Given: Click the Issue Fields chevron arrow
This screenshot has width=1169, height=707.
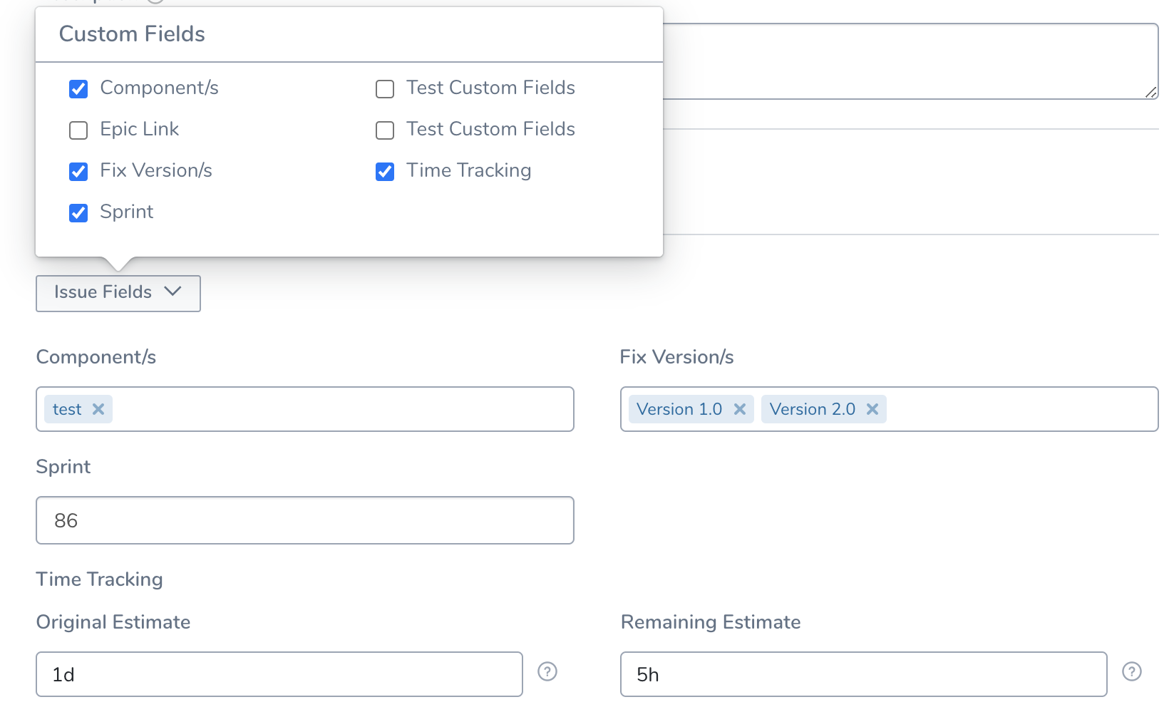Looking at the screenshot, I should point(172,291).
